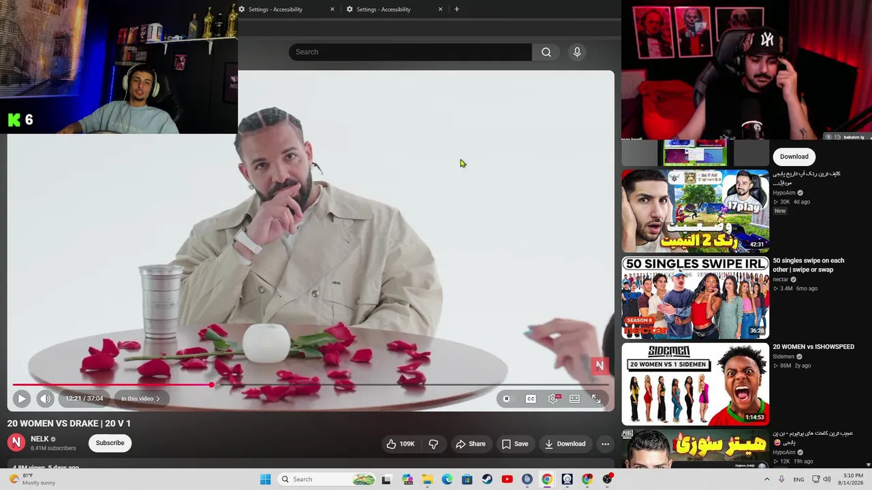Switch to Google Chrome on the taskbar
This screenshot has width=872, height=490.
547,479
